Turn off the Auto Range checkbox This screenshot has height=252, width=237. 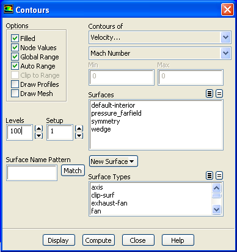click(x=15, y=66)
